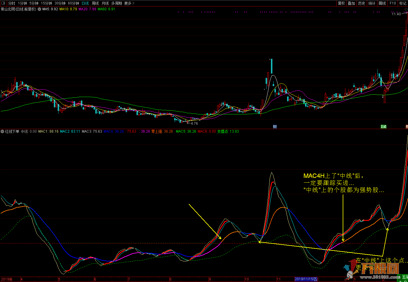Click the 中线: 0.00 indicator value

point(29,131)
